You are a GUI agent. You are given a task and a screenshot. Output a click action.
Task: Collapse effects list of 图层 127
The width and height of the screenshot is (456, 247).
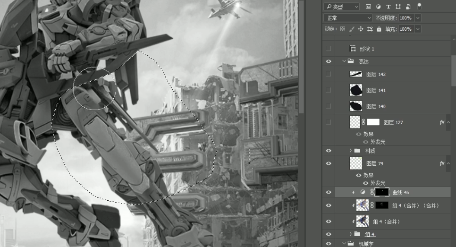tap(448, 122)
